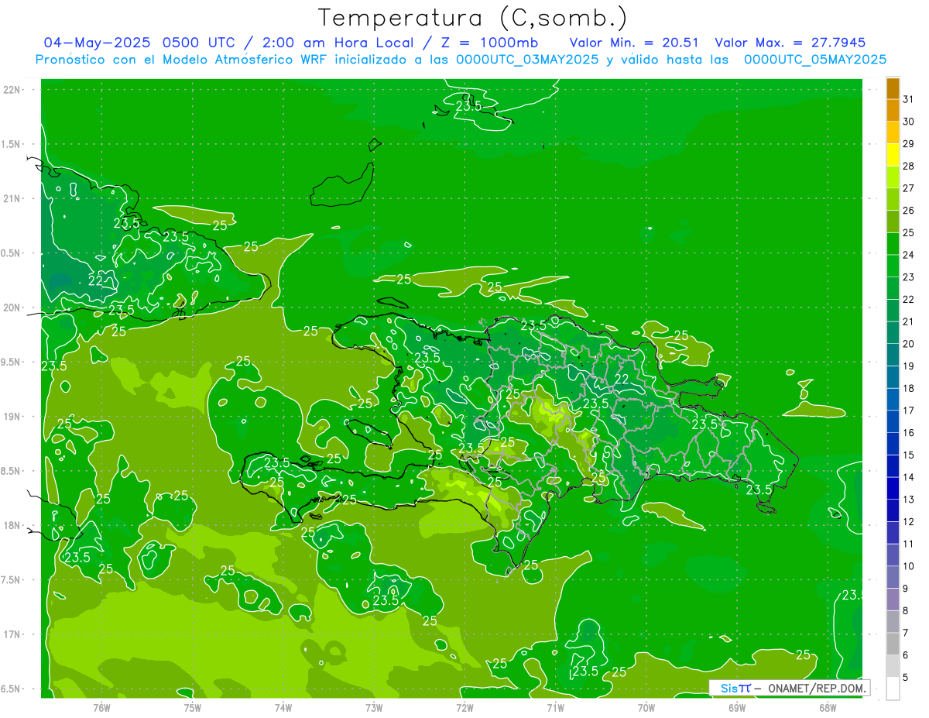The height and width of the screenshot is (718, 929).
Task: Click the "22N" latitude axis label
Action: (x=12, y=90)
